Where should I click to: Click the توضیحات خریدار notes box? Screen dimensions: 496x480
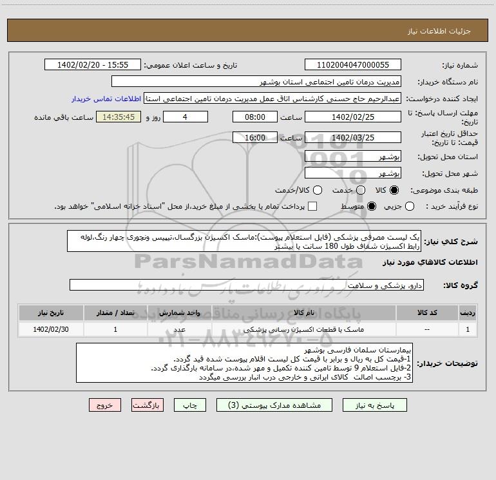tap(245, 363)
